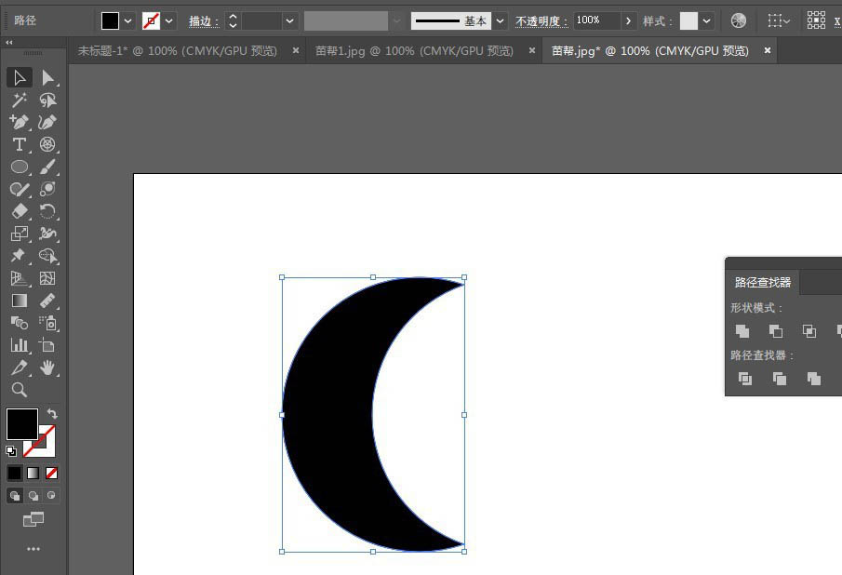Pick the Shaper tool
Screen dimensions: 842x575
[20, 189]
